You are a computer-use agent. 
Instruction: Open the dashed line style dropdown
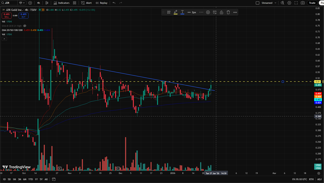(201, 12)
